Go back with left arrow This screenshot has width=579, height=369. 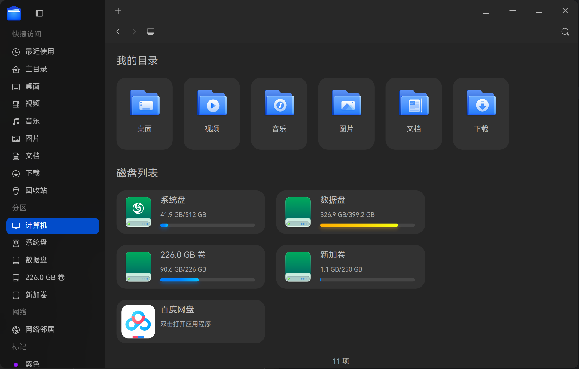[118, 32]
